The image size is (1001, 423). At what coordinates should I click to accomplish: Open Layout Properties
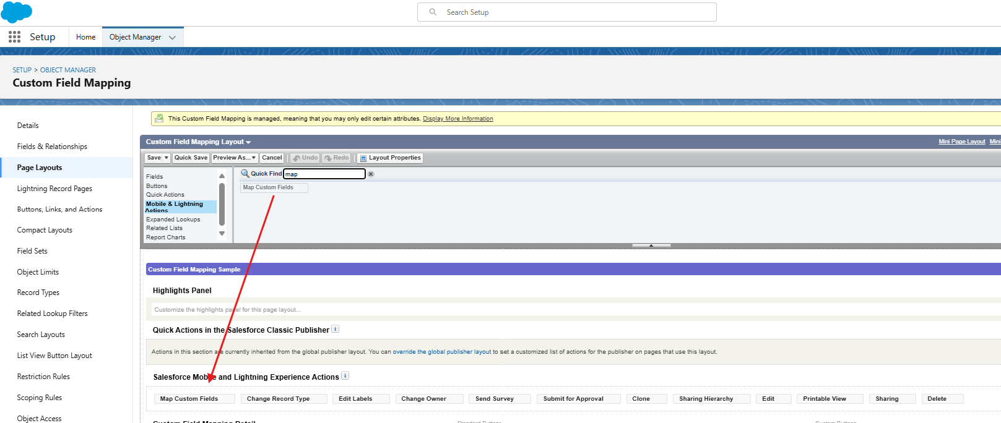390,158
